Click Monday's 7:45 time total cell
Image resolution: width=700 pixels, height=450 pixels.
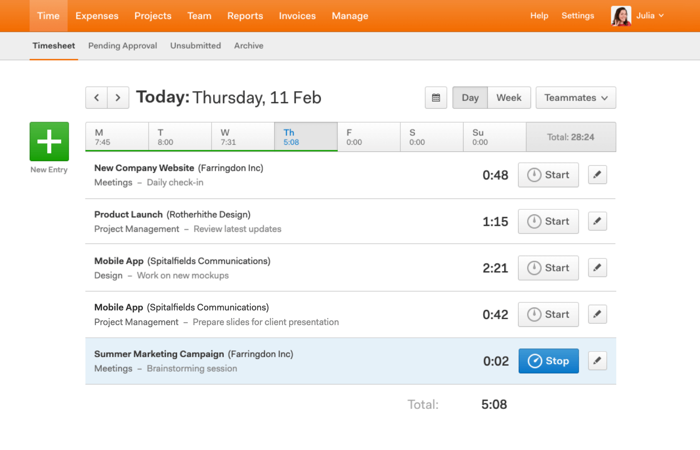coord(117,137)
